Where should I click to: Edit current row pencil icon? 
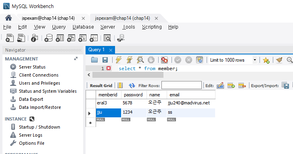click(220, 85)
